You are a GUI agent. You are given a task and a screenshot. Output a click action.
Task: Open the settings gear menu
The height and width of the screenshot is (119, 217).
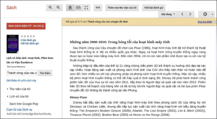pyautogui.click(x=207, y=14)
